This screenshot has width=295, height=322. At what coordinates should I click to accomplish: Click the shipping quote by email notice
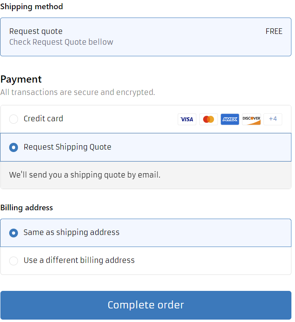[85, 175]
